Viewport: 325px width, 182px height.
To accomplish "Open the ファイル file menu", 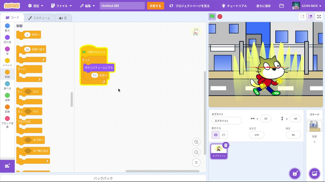I will 61,6.
